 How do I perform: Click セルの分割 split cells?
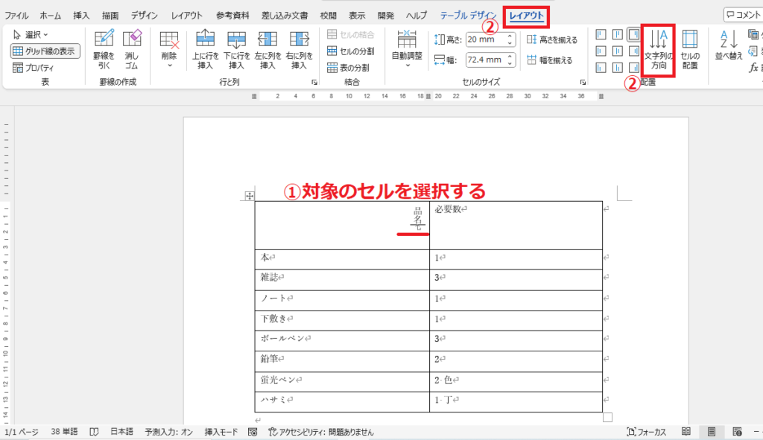coord(351,51)
